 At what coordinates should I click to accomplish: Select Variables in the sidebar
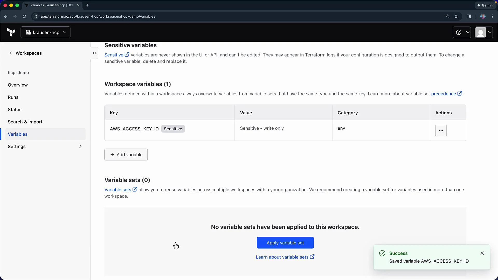point(45,134)
